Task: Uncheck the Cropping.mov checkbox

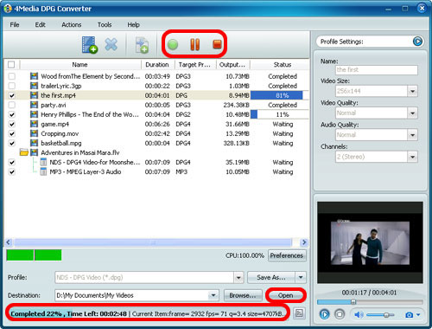Action: pos(11,133)
